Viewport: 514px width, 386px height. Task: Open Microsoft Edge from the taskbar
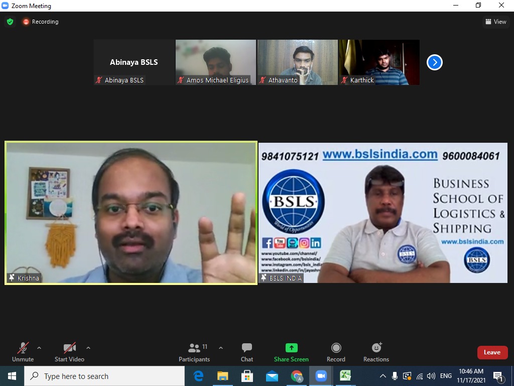point(198,376)
